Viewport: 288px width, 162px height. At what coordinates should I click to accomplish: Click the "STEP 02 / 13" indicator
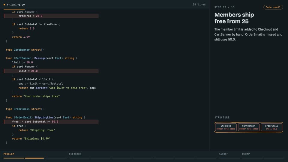pyautogui.click(x=224, y=7)
